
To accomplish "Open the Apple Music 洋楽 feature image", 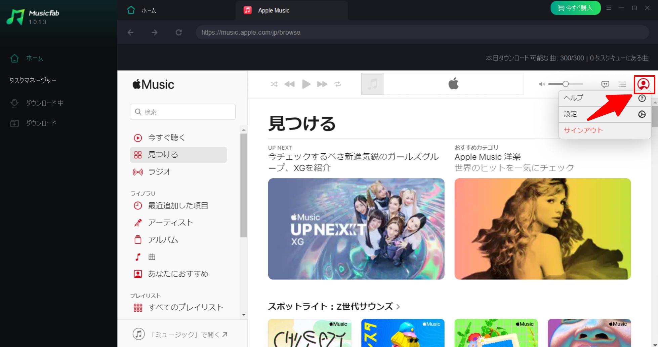I will click(x=543, y=229).
